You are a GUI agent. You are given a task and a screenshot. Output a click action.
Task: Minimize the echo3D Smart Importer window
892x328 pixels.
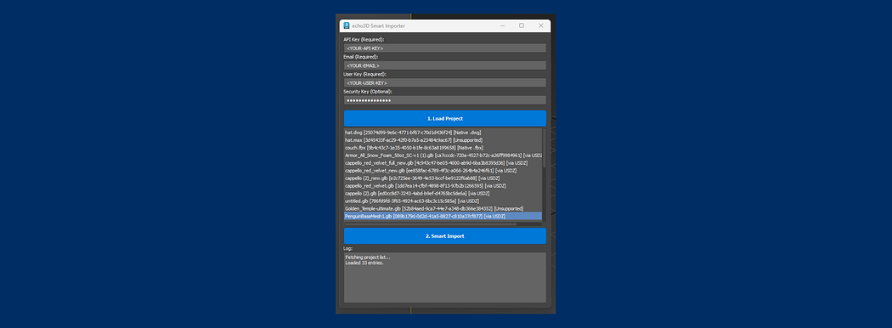tap(503, 25)
